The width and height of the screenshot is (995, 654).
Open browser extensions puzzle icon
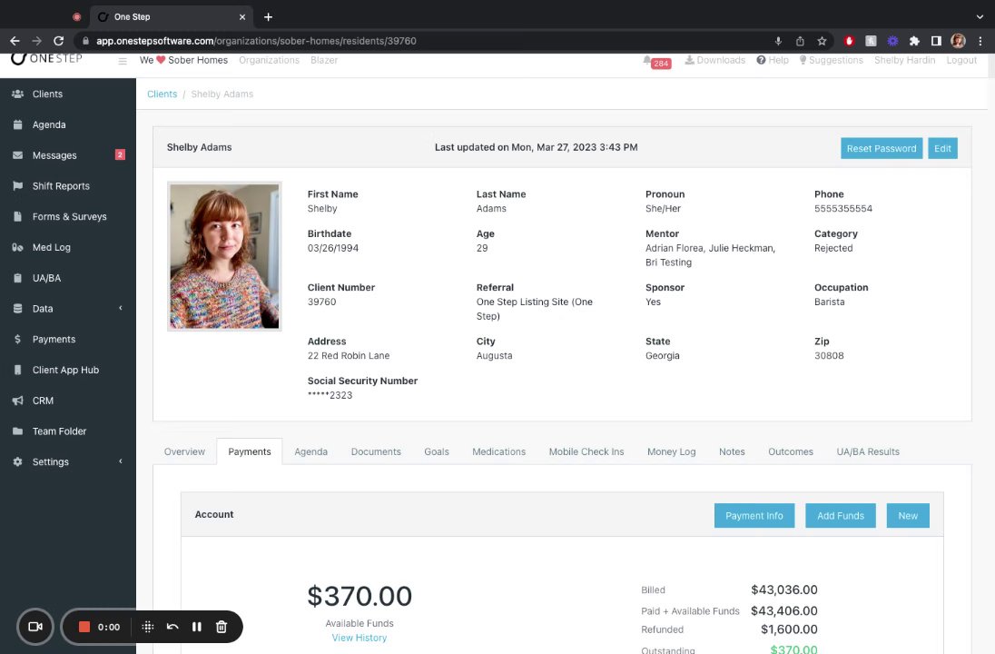tap(914, 41)
